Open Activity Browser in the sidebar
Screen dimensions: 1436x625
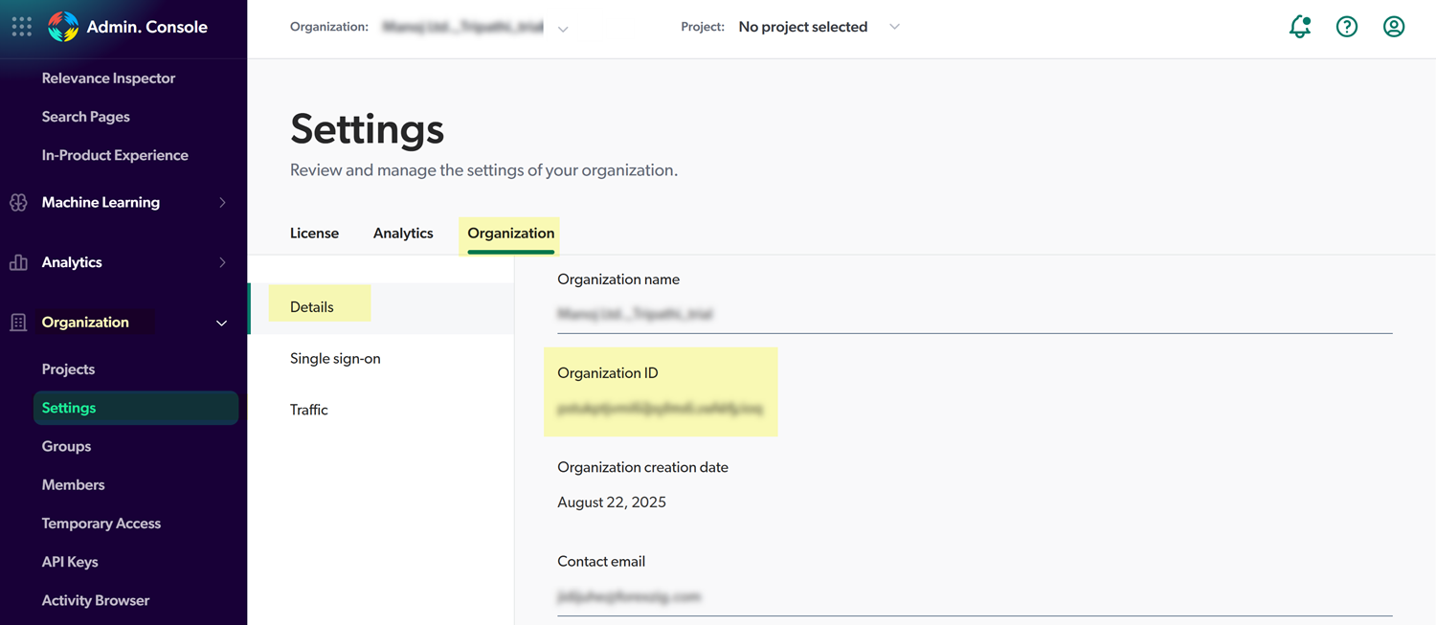pos(96,600)
